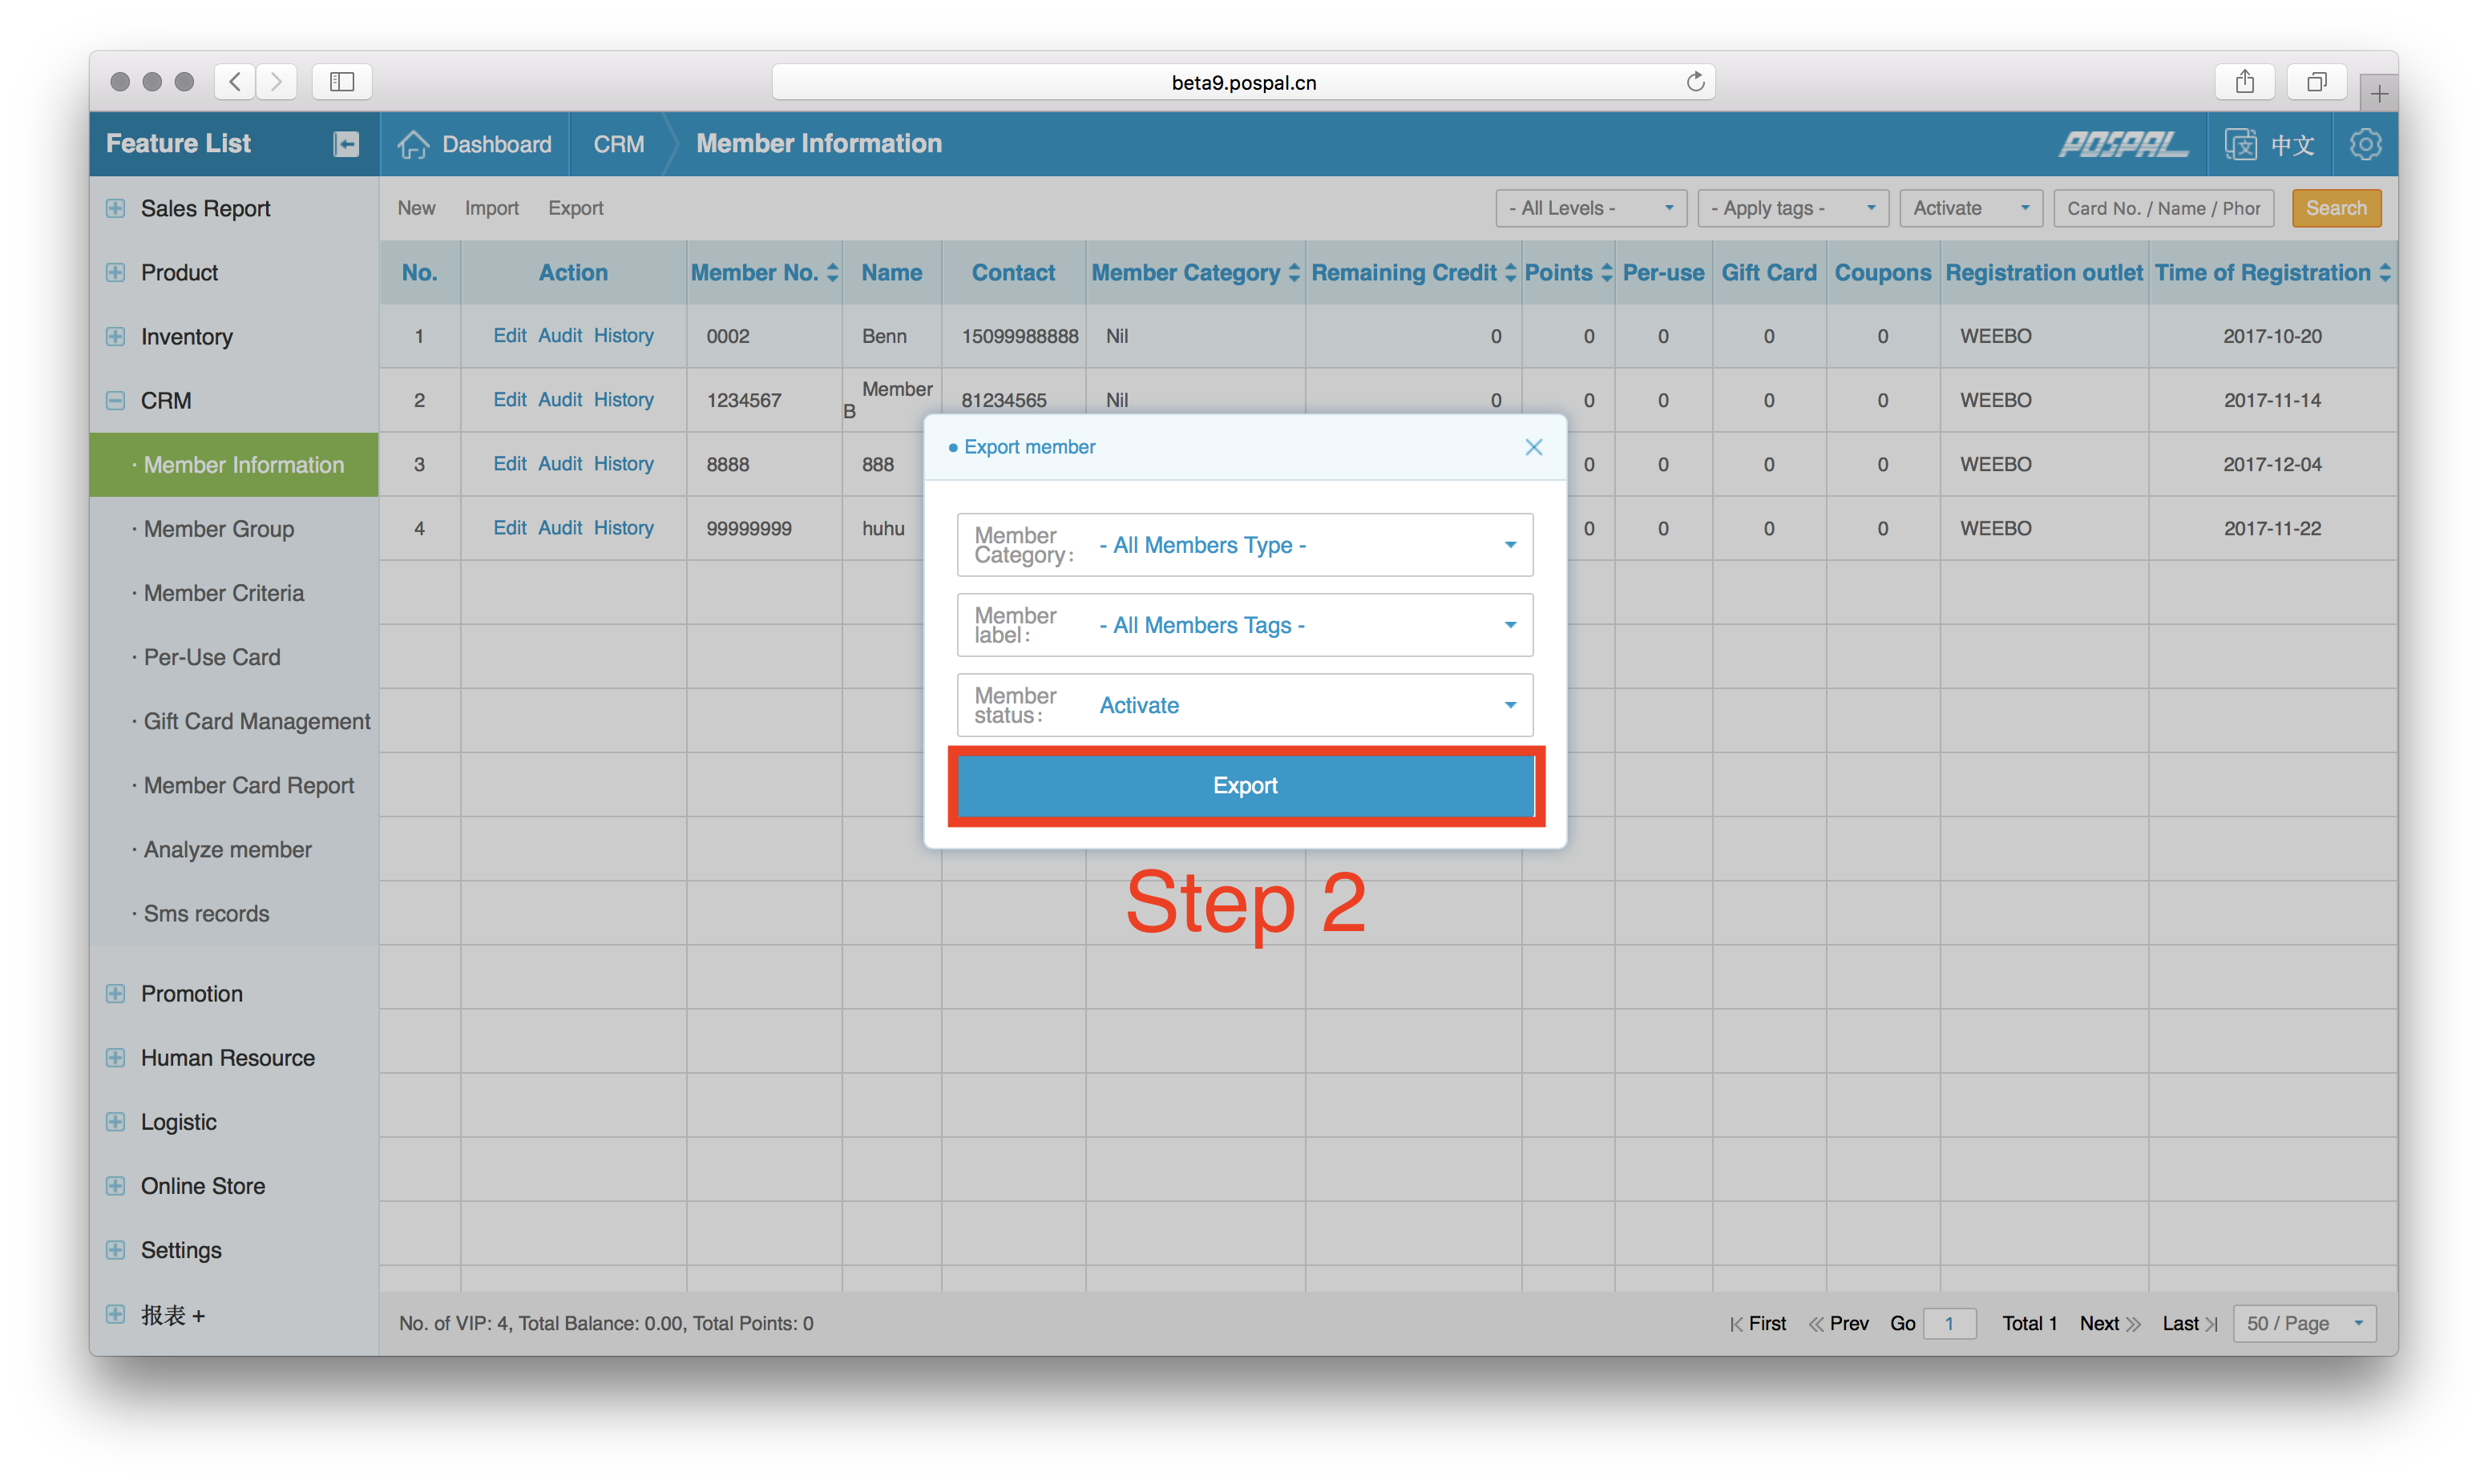Click the Safari share icon
2488x1484 pixels.
(2245, 82)
